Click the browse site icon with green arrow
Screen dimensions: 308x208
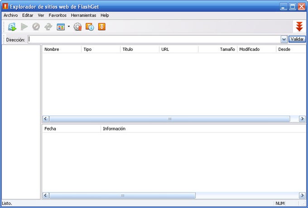(x=12, y=27)
